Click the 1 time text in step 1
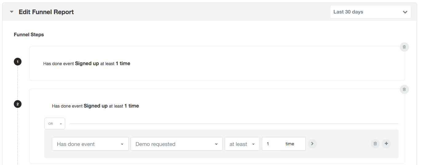Image resolution: width=425 pixels, height=165 pixels. point(123,64)
